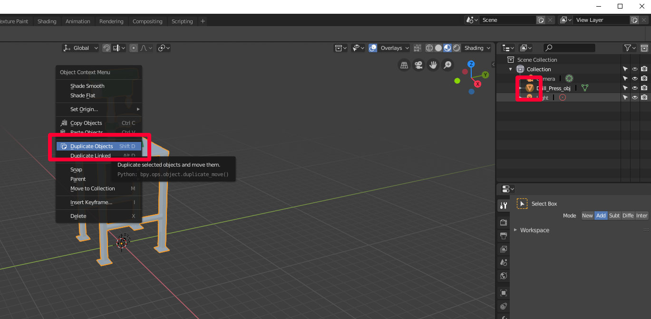Open the Output properties printer icon
651x319 pixels.
pyautogui.click(x=504, y=236)
